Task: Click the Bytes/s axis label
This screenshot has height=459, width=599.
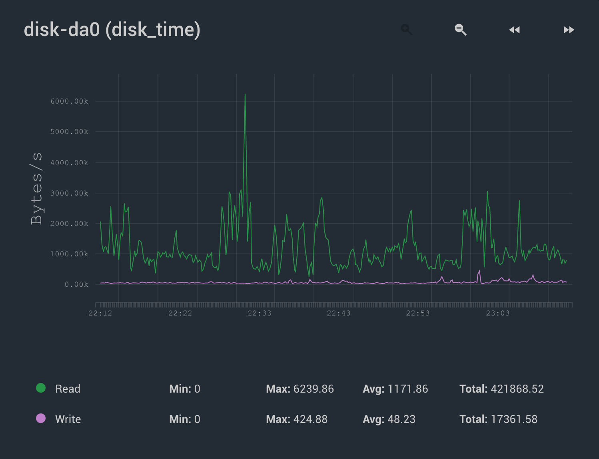Action: (x=36, y=188)
